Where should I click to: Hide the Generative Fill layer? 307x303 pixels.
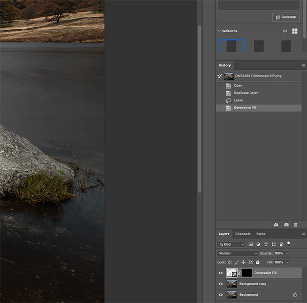pyautogui.click(x=221, y=273)
